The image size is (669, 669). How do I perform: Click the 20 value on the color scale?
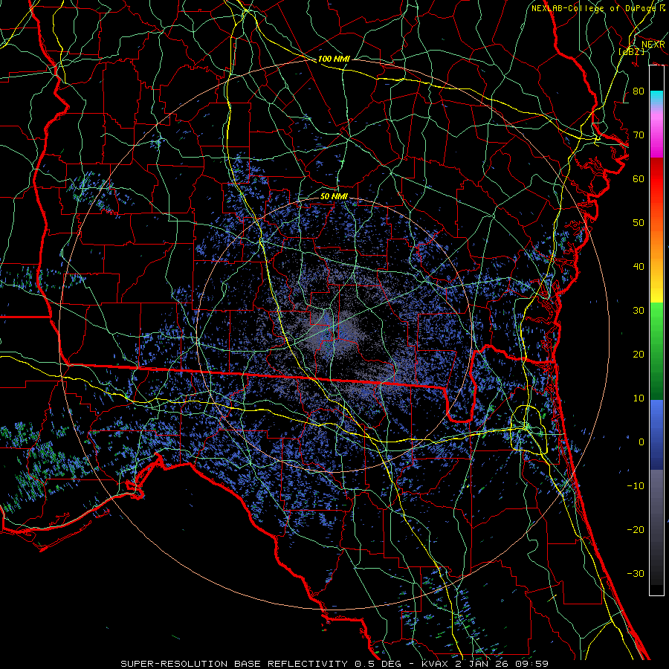(639, 354)
